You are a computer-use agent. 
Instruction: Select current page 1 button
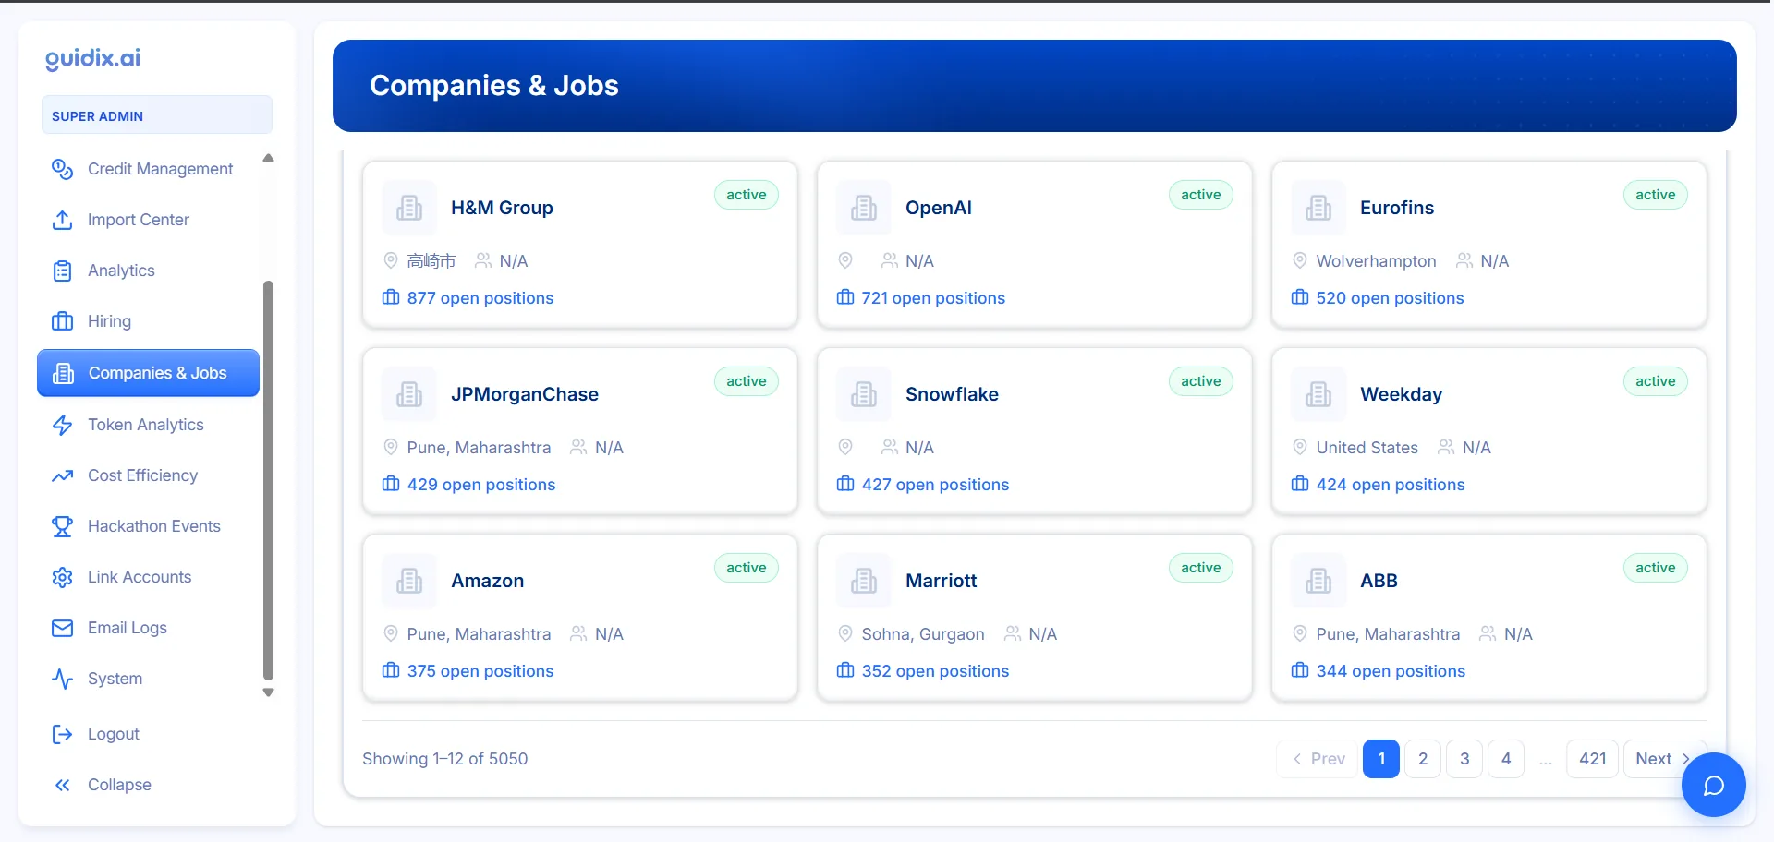[1381, 759]
